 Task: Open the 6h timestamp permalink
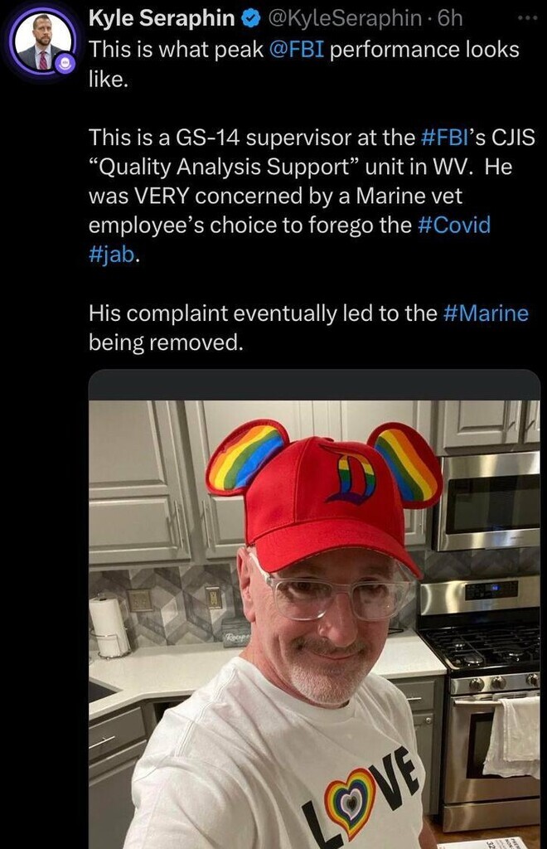451,18
